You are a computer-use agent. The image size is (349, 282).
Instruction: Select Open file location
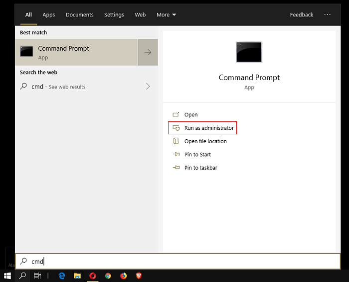pyautogui.click(x=205, y=141)
